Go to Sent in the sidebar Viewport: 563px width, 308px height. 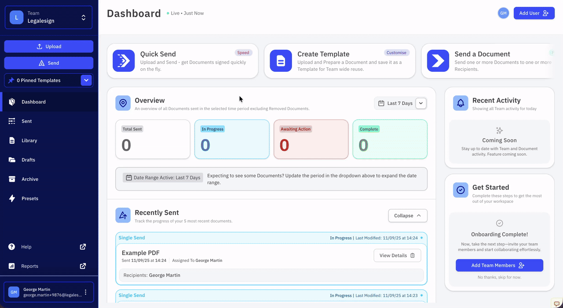tap(27, 121)
